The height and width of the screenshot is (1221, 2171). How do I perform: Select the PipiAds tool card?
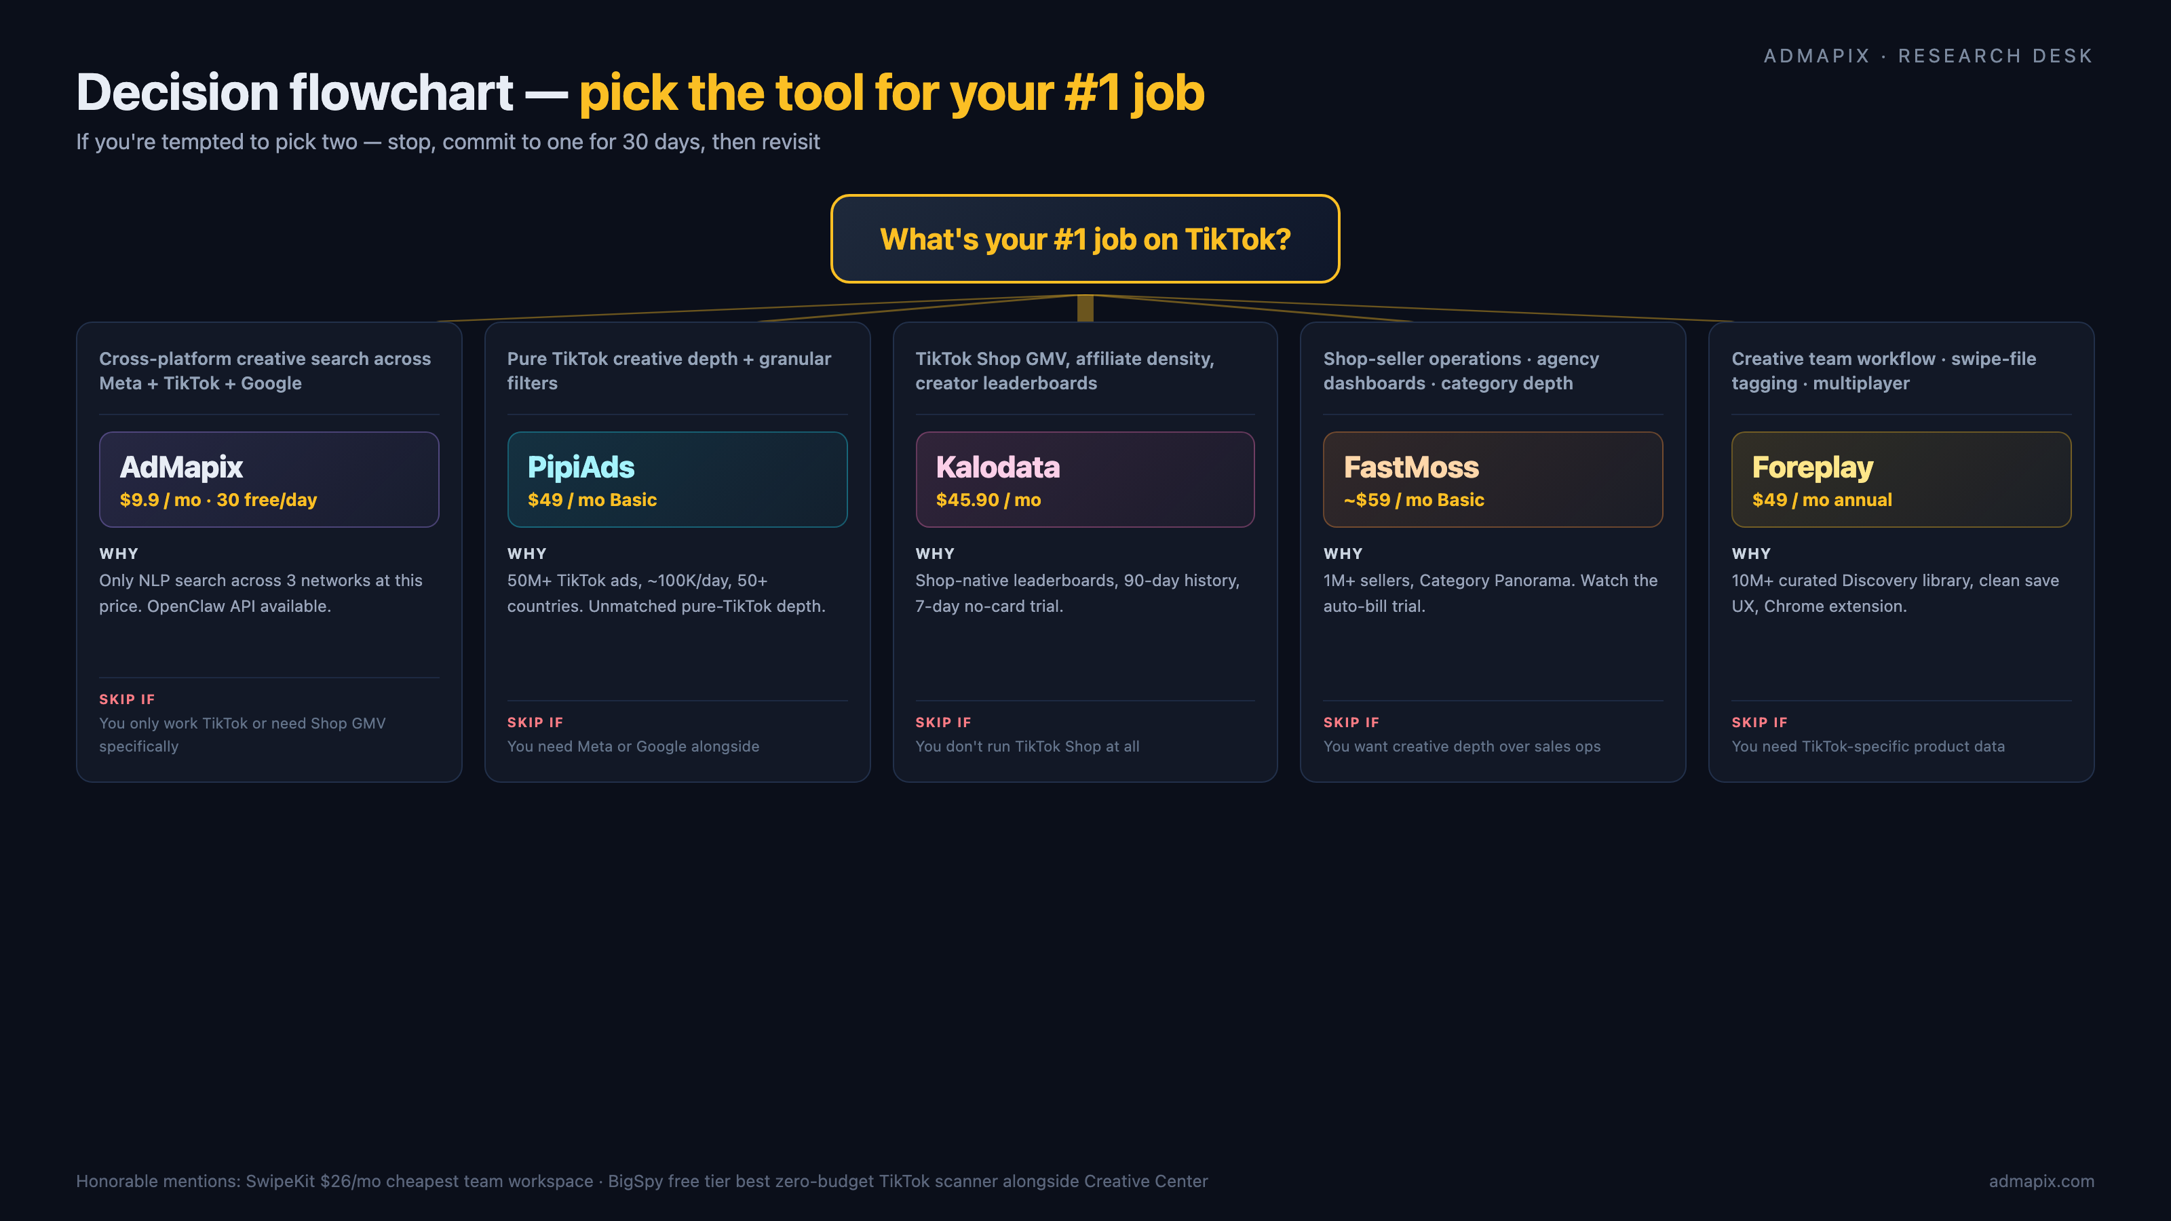[x=677, y=480]
